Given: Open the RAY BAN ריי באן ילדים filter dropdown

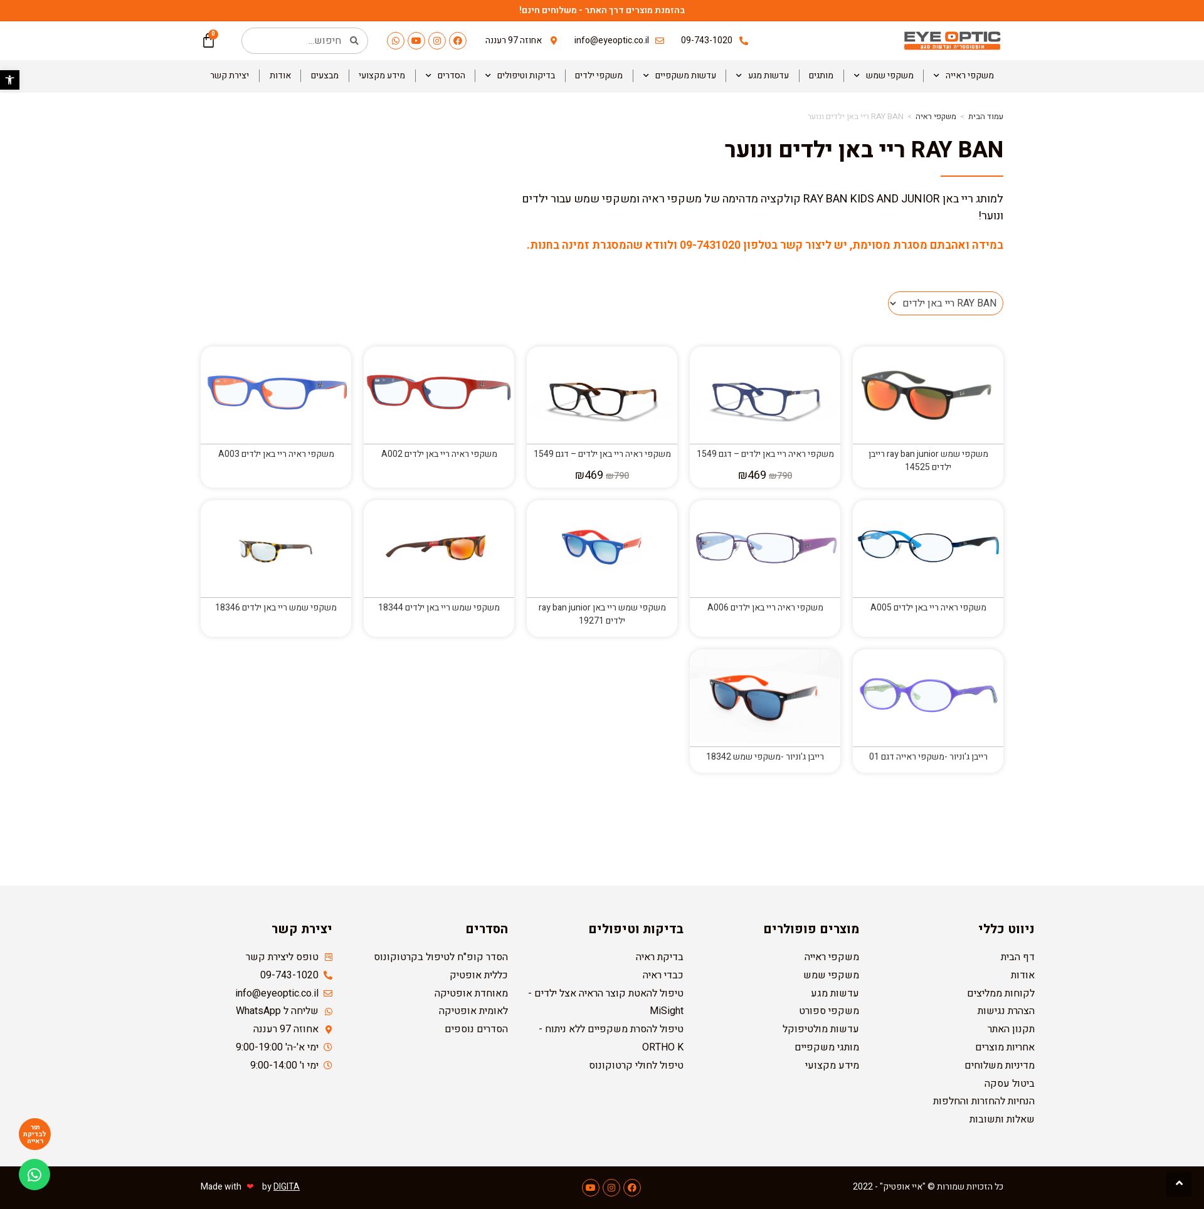Looking at the screenshot, I should coord(946,303).
